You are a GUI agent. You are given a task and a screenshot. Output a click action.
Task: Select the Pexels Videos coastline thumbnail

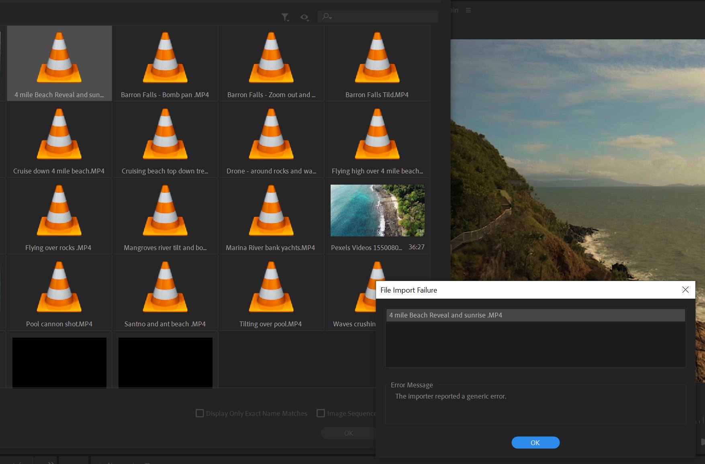tap(377, 210)
